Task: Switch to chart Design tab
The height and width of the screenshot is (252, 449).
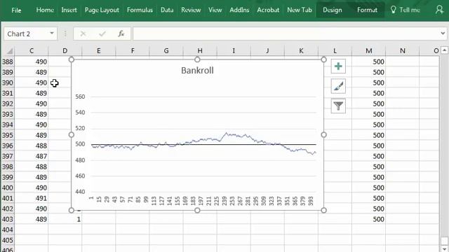Action: pos(333,10)
